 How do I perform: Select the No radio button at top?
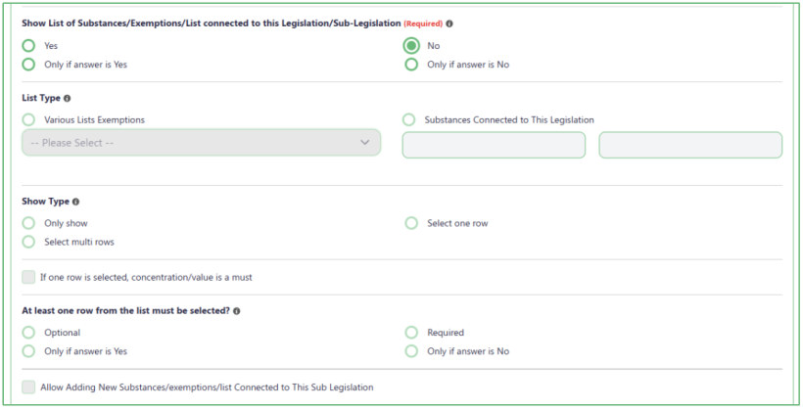411,46
